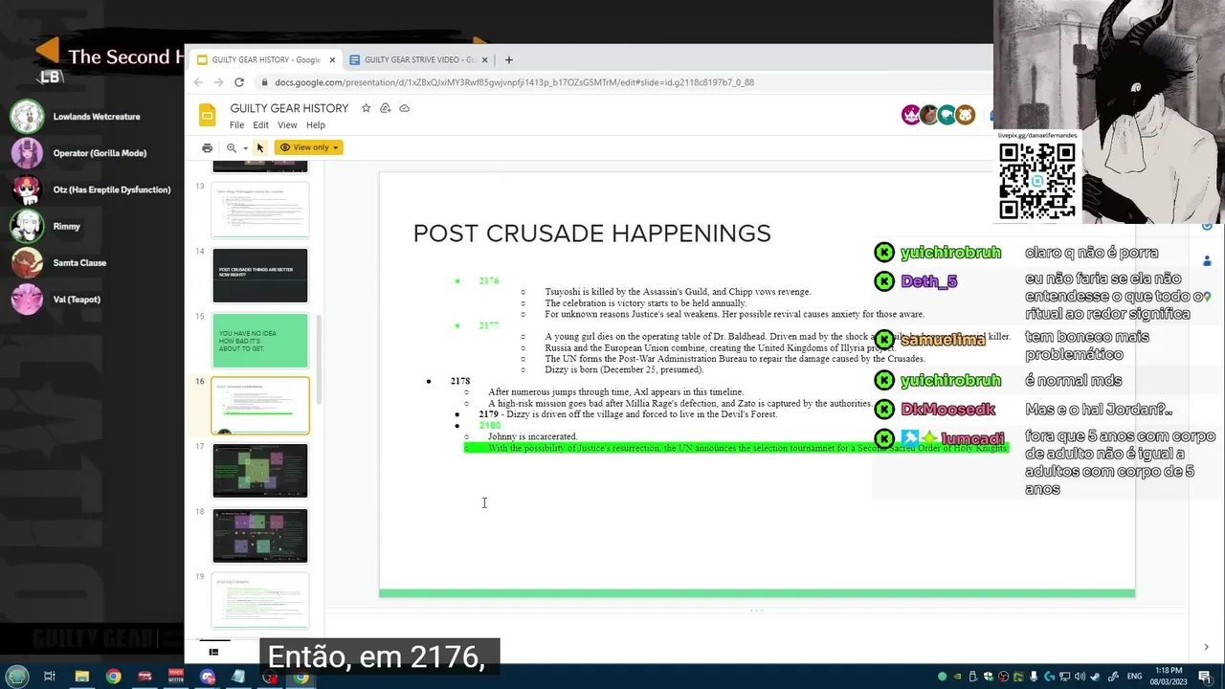
Task: Click the orange back arrow in overlay
Action: (47, 52)
